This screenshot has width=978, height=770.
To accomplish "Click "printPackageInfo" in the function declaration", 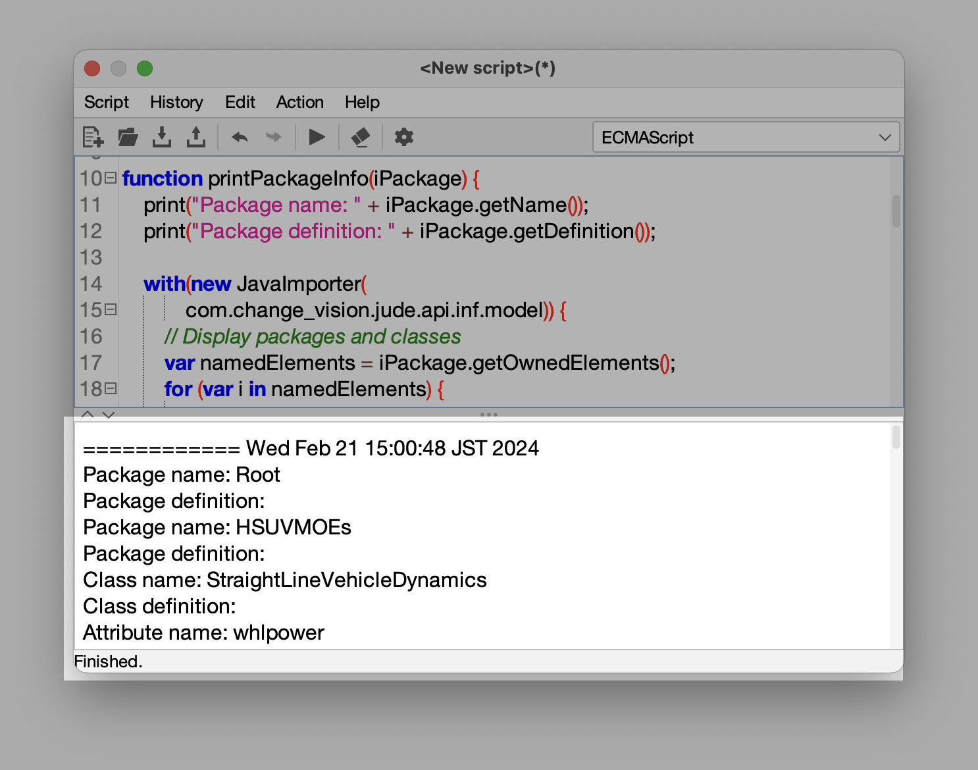I will point(288,178).
